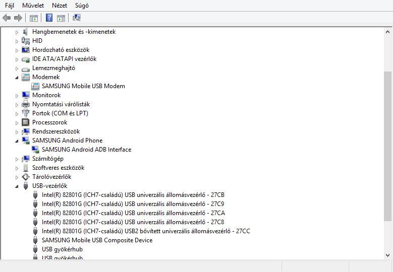Click the SAMSUNG Mobile USB Modem device icon
Screen dimensions: 393x272
[35, 86]
